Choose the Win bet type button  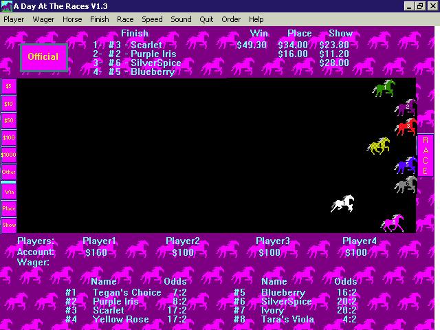pyautogui.click(x=9, y=191)
